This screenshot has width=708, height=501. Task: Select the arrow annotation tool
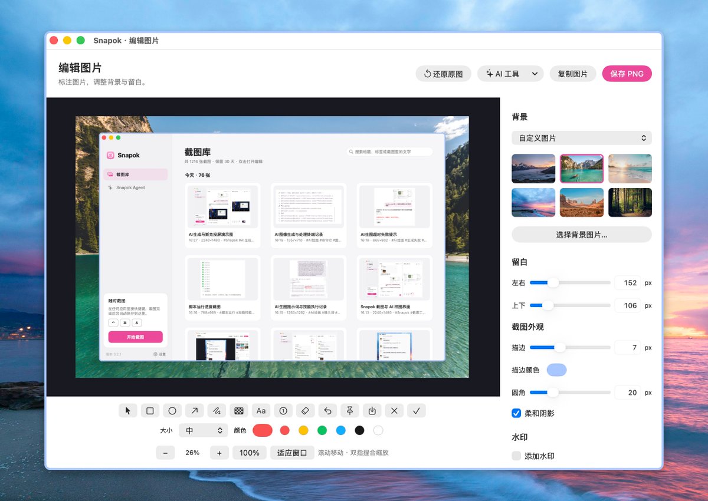pos(195,411)
